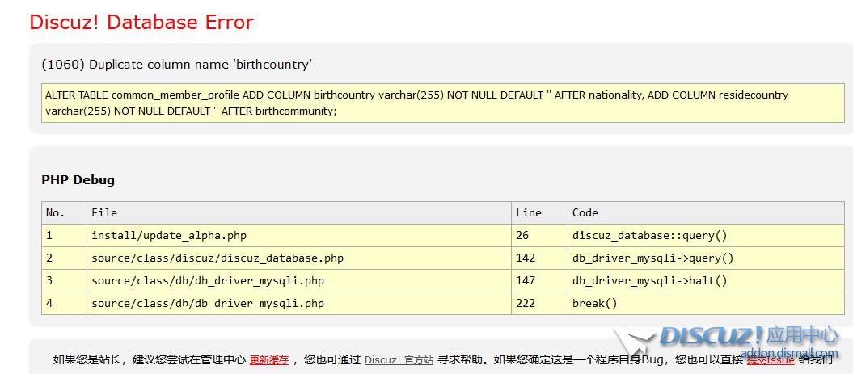Select the install/update_alpha.php file cell

pos(299,235)
